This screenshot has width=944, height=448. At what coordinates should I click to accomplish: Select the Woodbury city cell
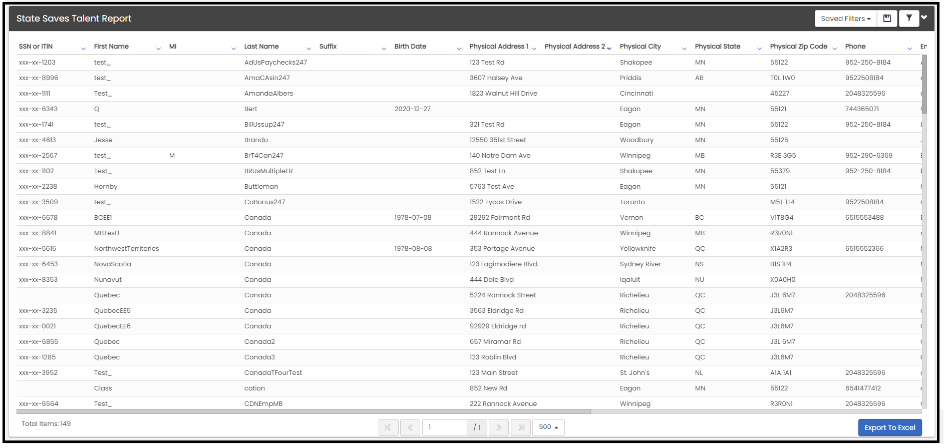click(x=637, y=140)
